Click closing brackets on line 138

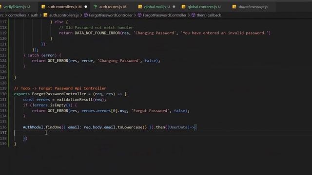pyautogui.click(x=25, y=138)
